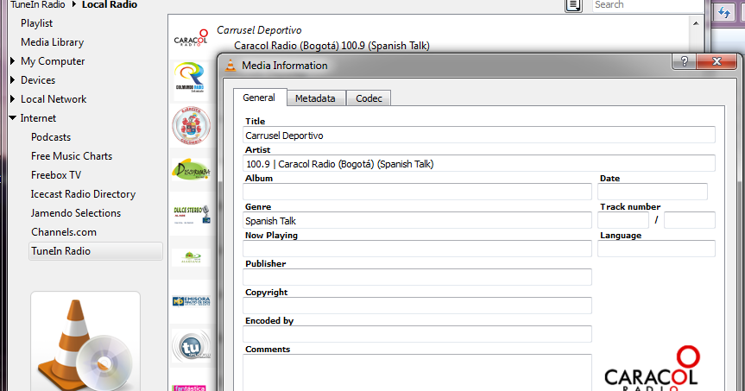Click the playlist Search box
The width and height of the screenshot is (745, 391).
(648, 5)
